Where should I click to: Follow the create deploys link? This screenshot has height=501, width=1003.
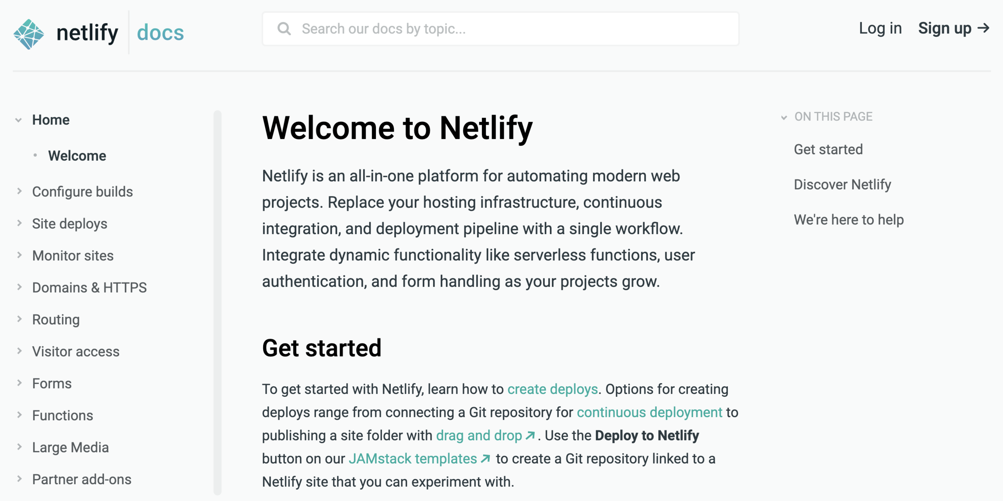pyautogui.click(x=552, y=389)
